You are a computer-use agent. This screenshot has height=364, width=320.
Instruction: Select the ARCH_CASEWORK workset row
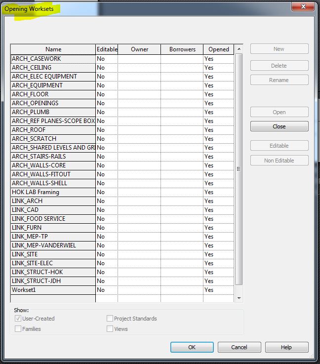(x=53, y=59)
